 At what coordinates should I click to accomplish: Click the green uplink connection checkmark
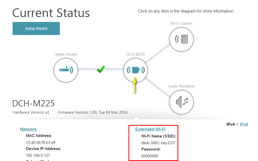tap(101, 70)
